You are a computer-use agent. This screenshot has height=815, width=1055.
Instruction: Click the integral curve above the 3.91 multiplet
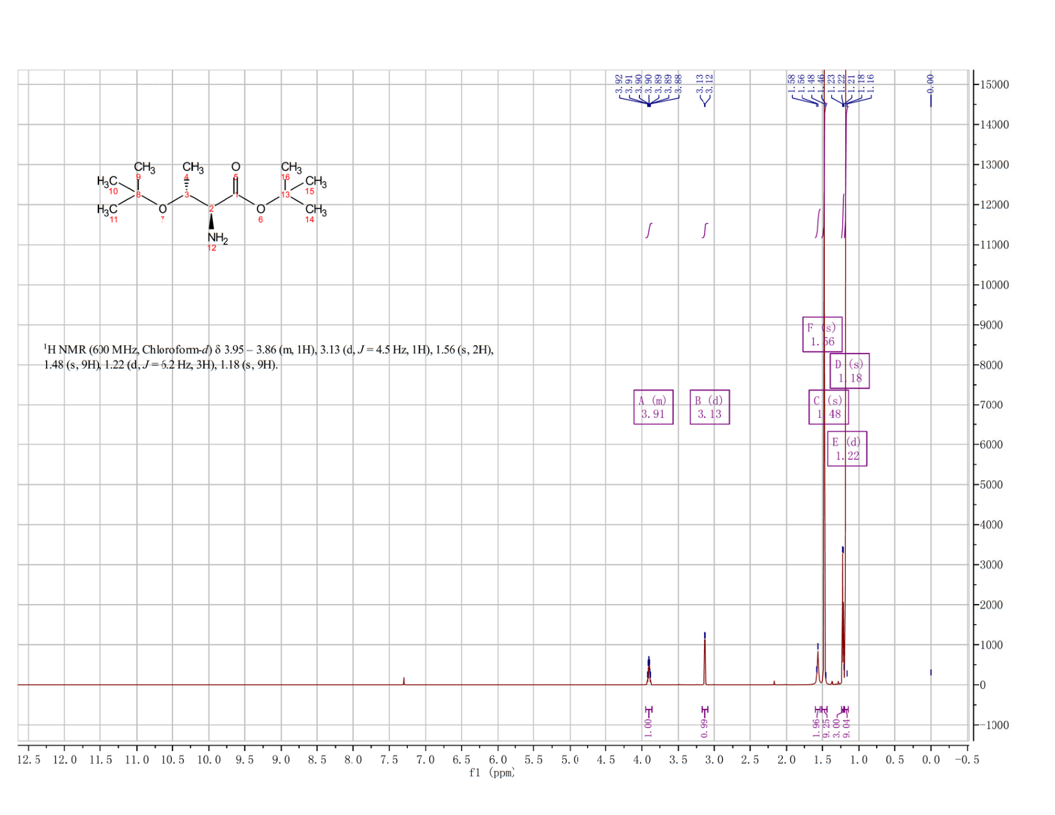(649, 230)
